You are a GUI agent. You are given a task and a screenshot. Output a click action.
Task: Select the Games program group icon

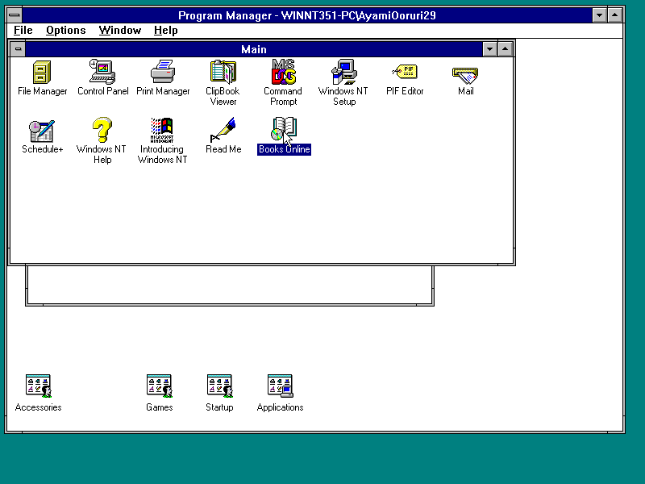[159, 386]
